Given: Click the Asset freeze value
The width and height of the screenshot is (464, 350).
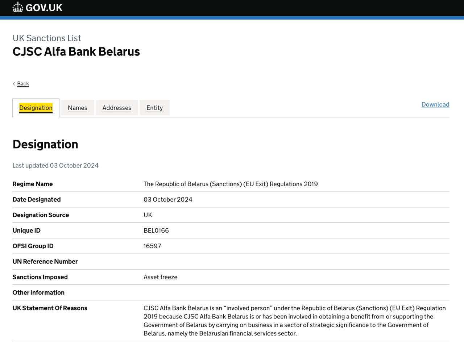Looking at the screenshot, I should [160, 277].
